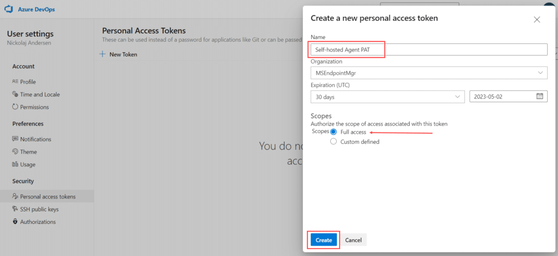Expand the Organization MSEndpointMgr dropdown
Screen dimensions: 558x256
[x=429, y=72]
